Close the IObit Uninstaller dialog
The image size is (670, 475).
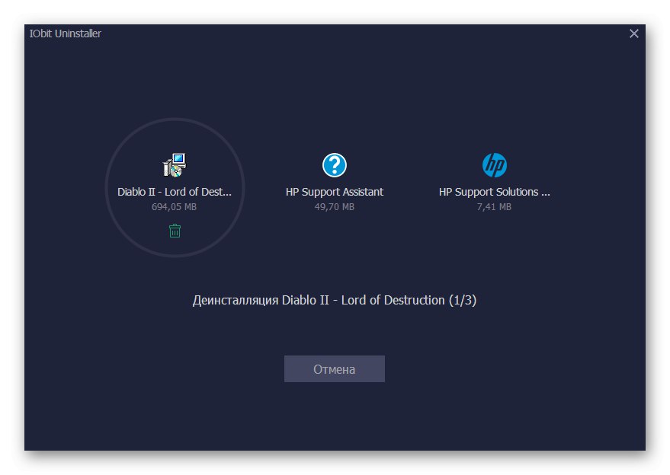633,33
